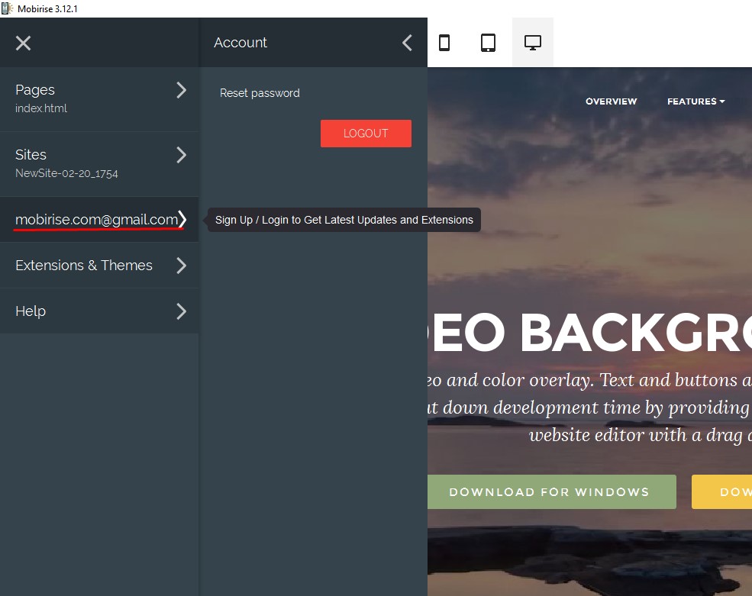Click the DOWNLOAD FOR WINDOWS button
This screenshot has height=596, width=752.
[x=549, y=491]
